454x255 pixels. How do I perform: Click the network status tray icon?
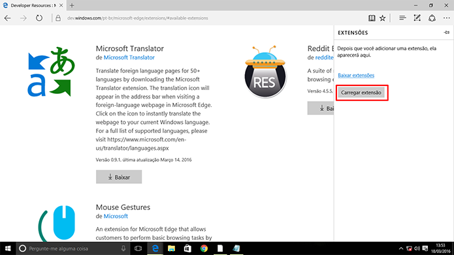pos(409,248)
